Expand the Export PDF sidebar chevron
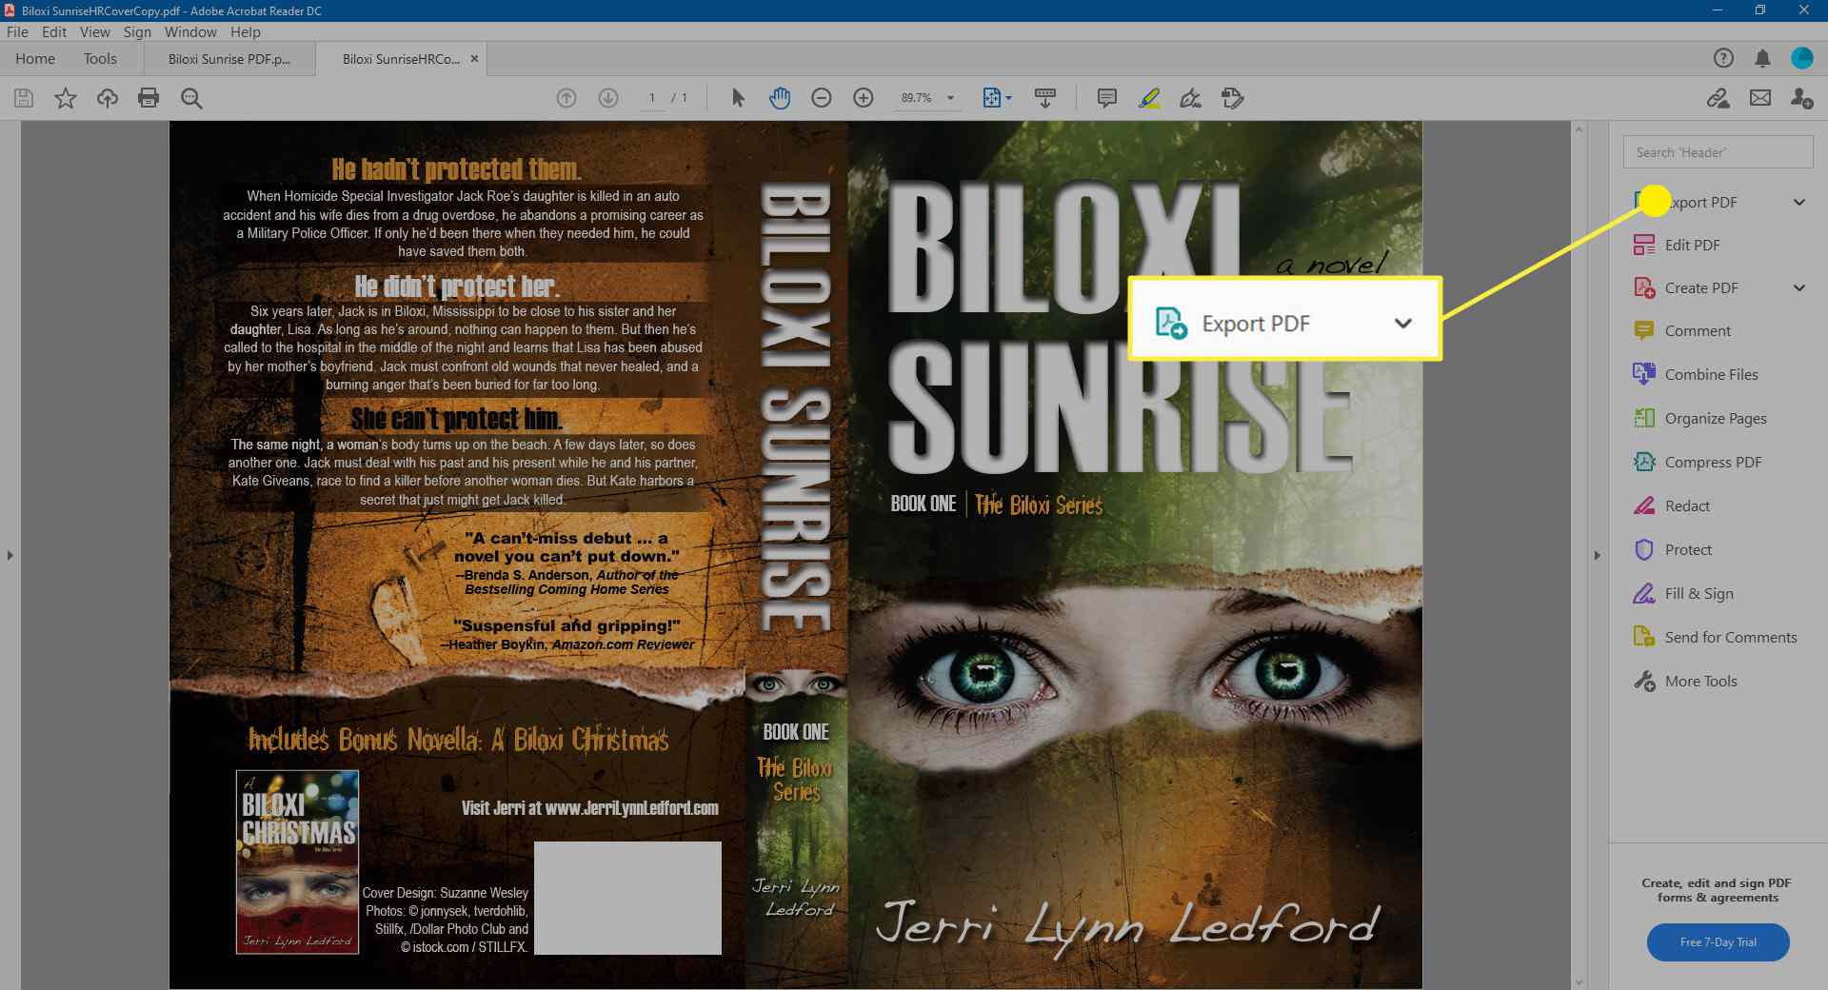The height and width of the screenshot is (990, 1828). pos(1799,202)
